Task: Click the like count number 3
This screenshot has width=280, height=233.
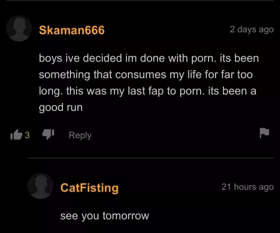Action: tap(27, 135)
